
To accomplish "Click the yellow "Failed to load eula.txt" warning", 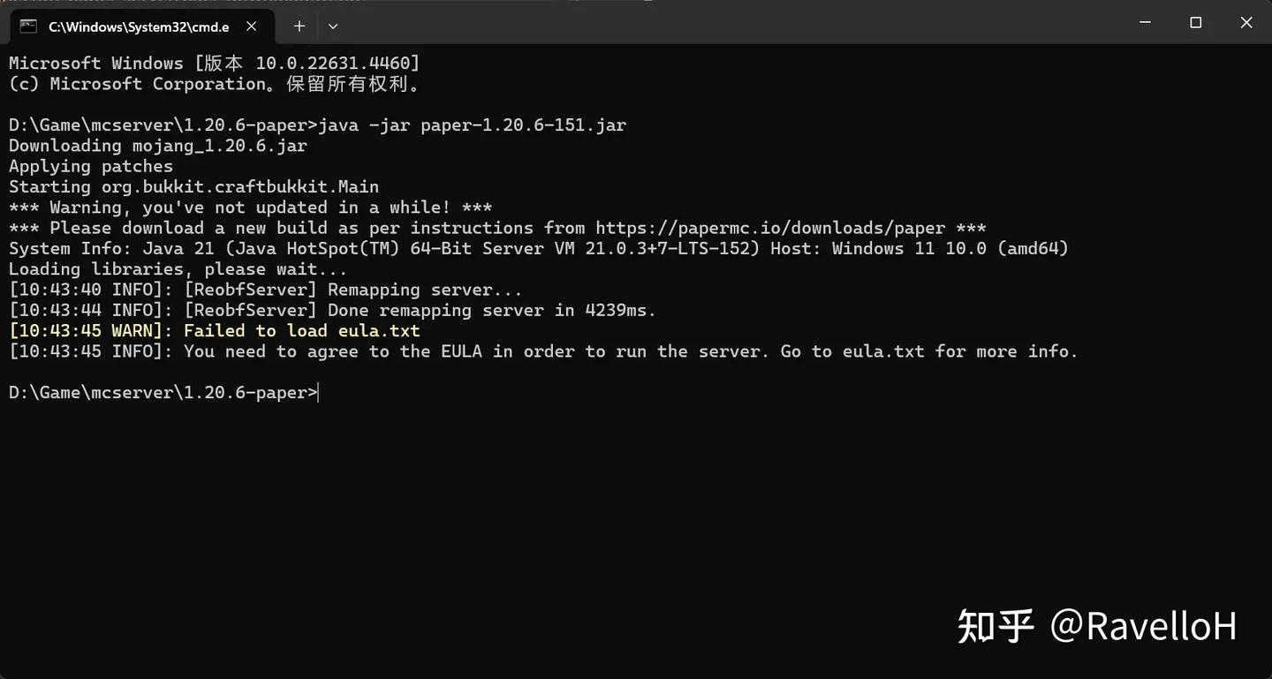I will (301, 331).
